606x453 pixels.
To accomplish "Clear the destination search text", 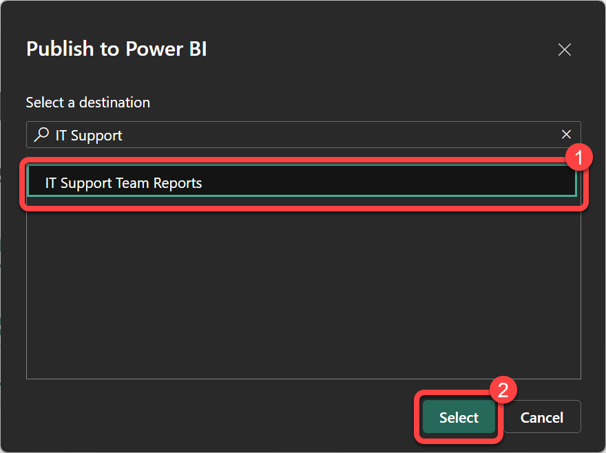I will pyautogui.click(x=566, y=134).
